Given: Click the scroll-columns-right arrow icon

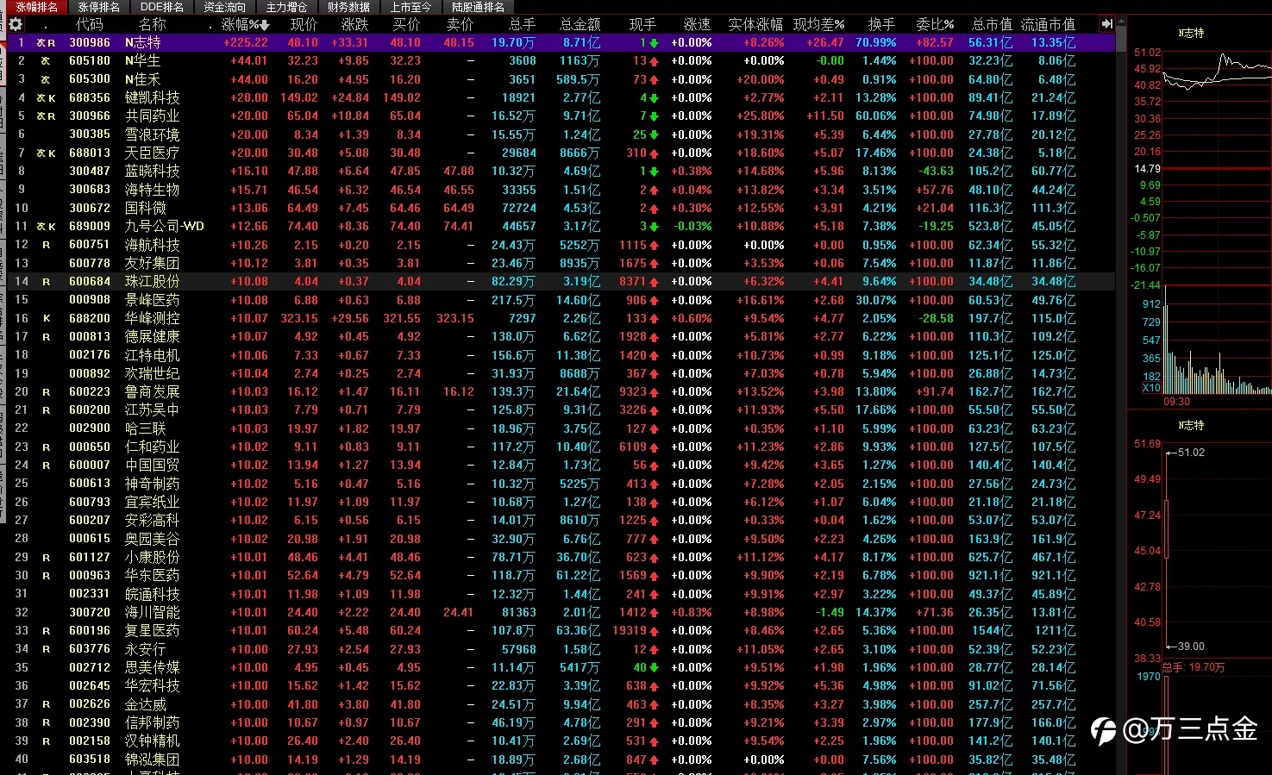Looking at the screenshot, I should pyautogui.click(x=1106, y=24).
